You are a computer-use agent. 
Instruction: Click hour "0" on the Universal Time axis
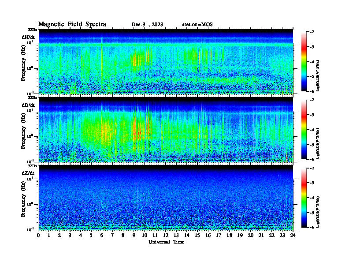[38, 236]
